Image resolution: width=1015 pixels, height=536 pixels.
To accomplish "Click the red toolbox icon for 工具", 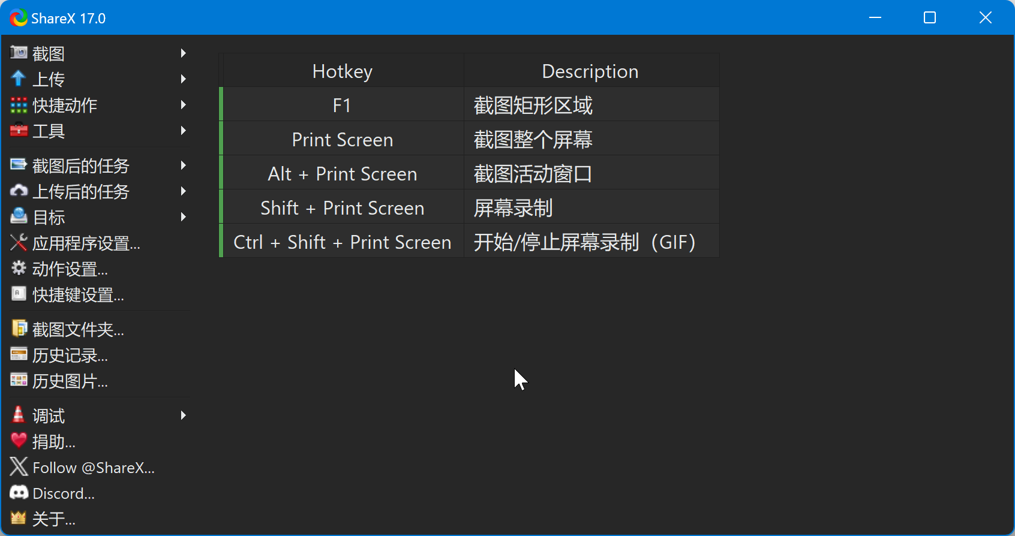I will coord(19,130).
